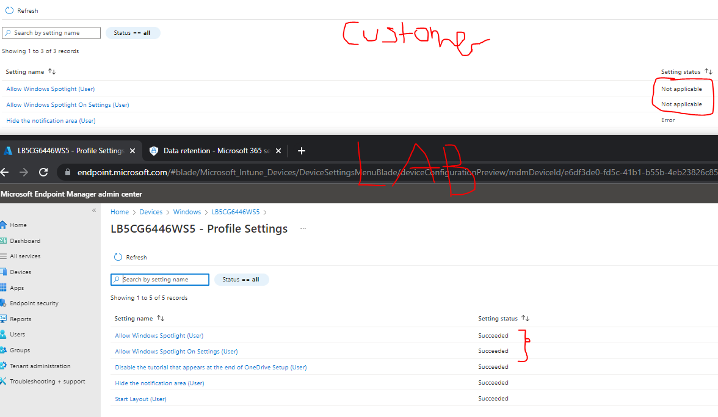Click padlock site info icon
This screenshot has height=417, width=718.
[x=68, y=173]
